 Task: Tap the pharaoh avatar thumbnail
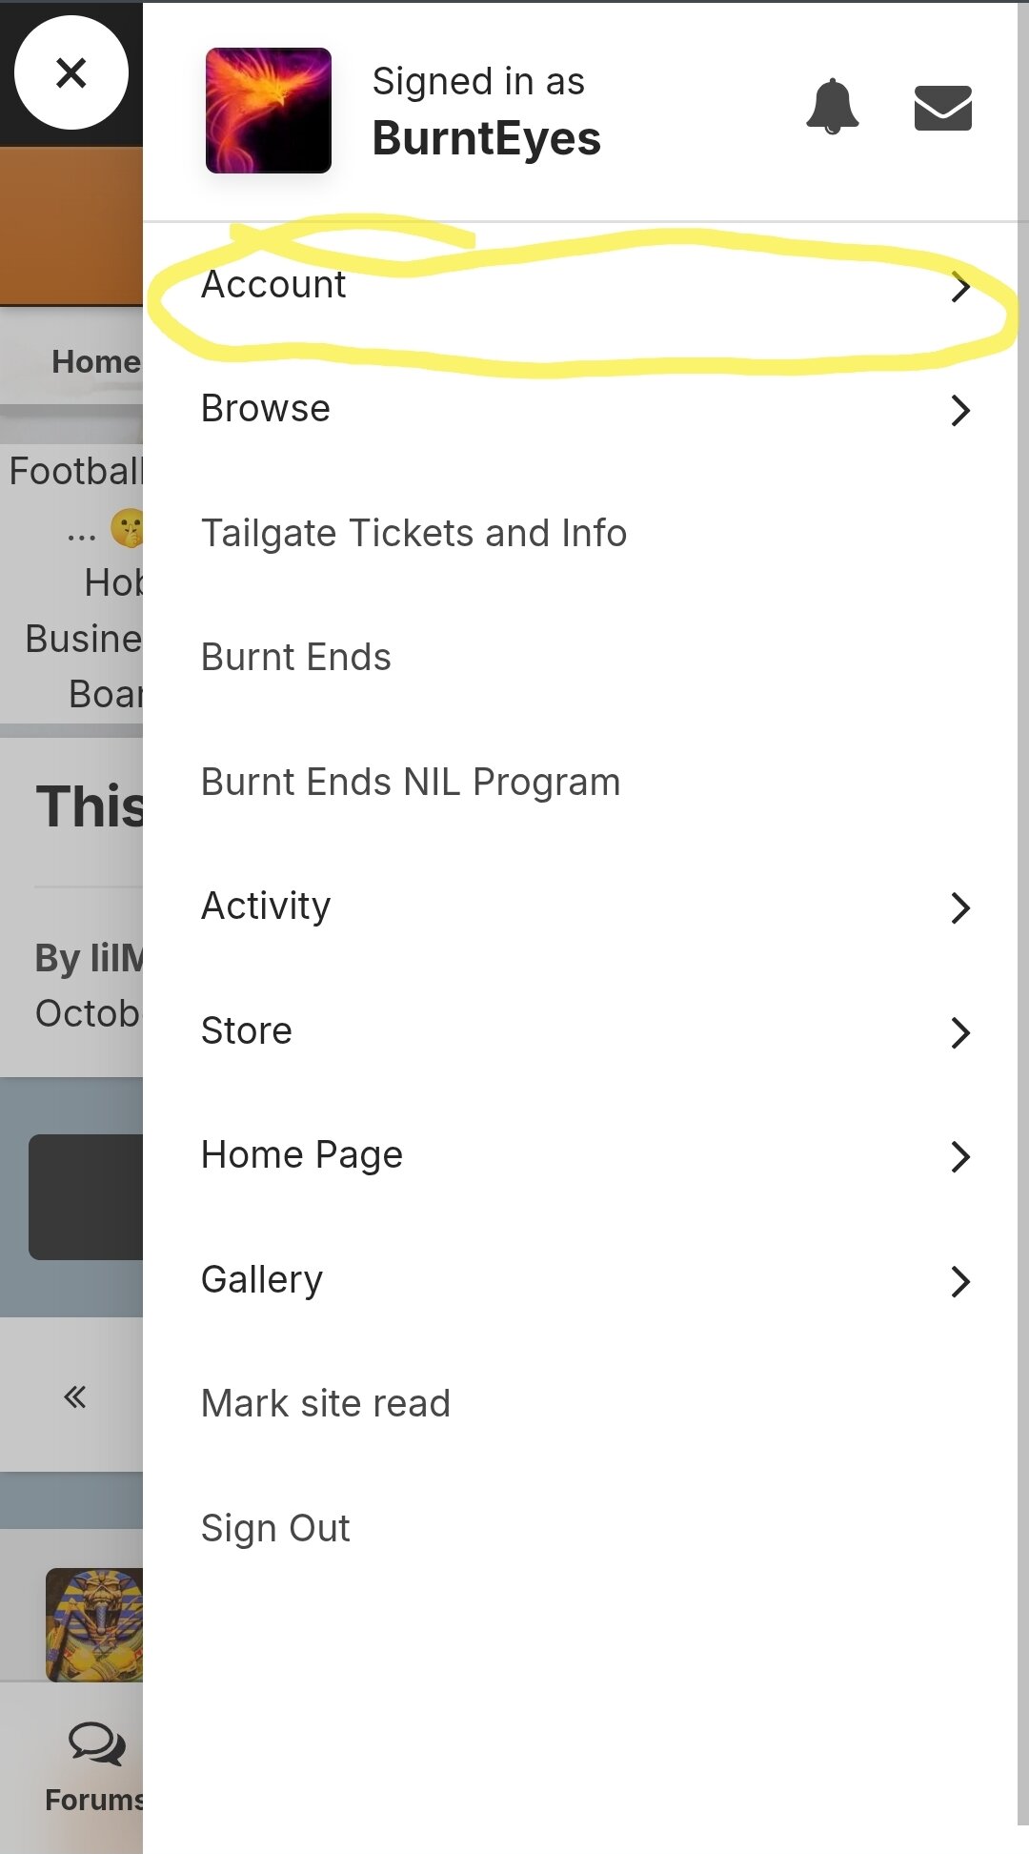(94, 1623)
